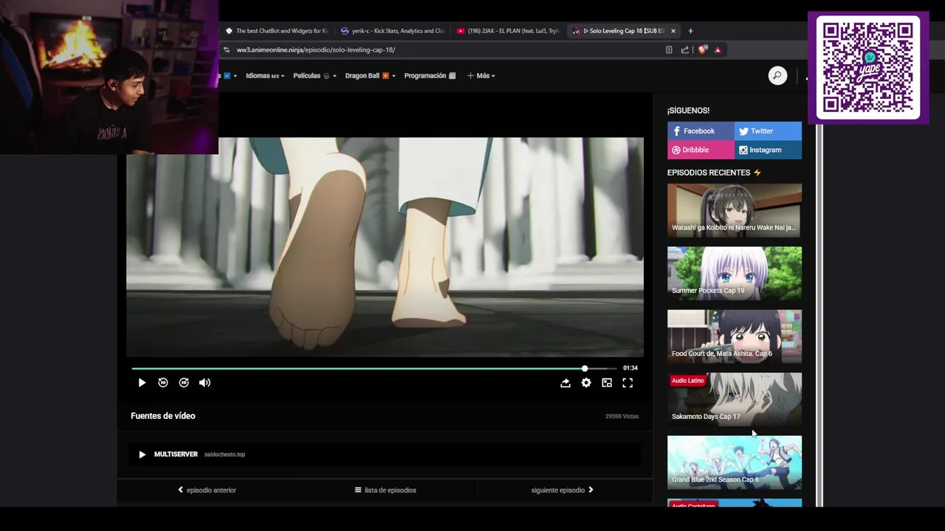Click the Fuentes de vídeo heading
The width and height of the screenshot is (945, 531).
click(x=163, y=416)
